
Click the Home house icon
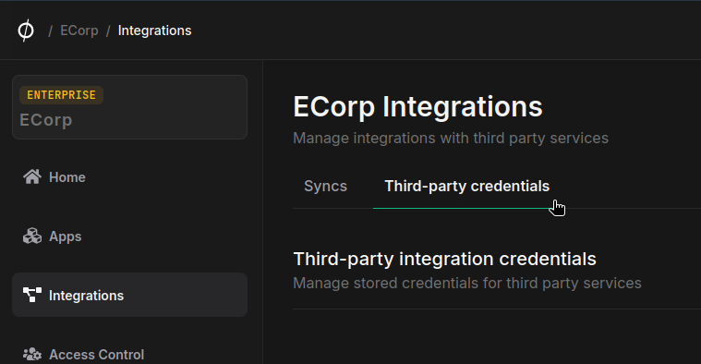point(32,177)
